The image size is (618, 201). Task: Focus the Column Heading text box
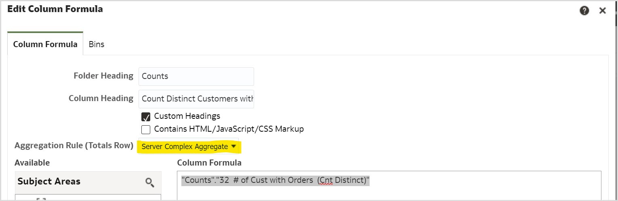[196, 99]
